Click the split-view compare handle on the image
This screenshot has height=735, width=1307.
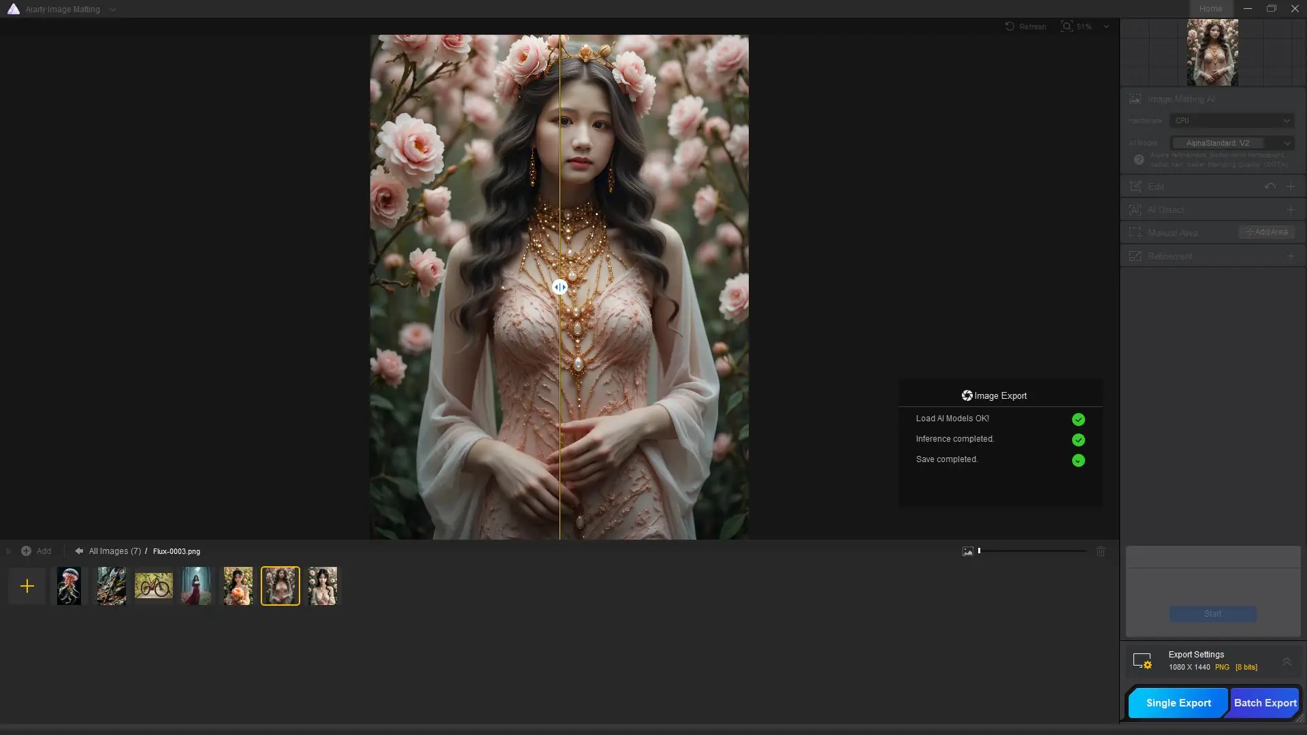click(x=560, y=287)
